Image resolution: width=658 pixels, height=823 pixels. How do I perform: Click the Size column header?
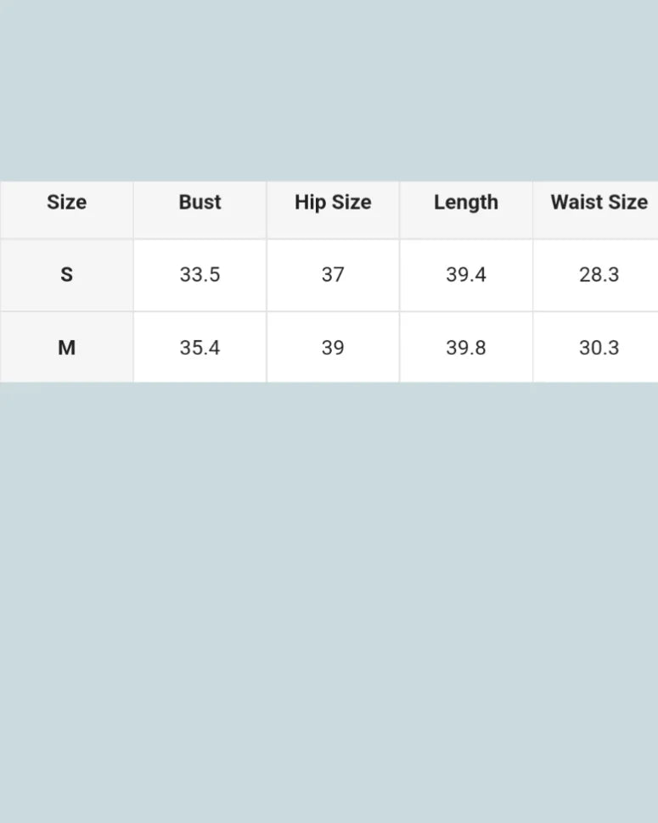coord(66,203)
